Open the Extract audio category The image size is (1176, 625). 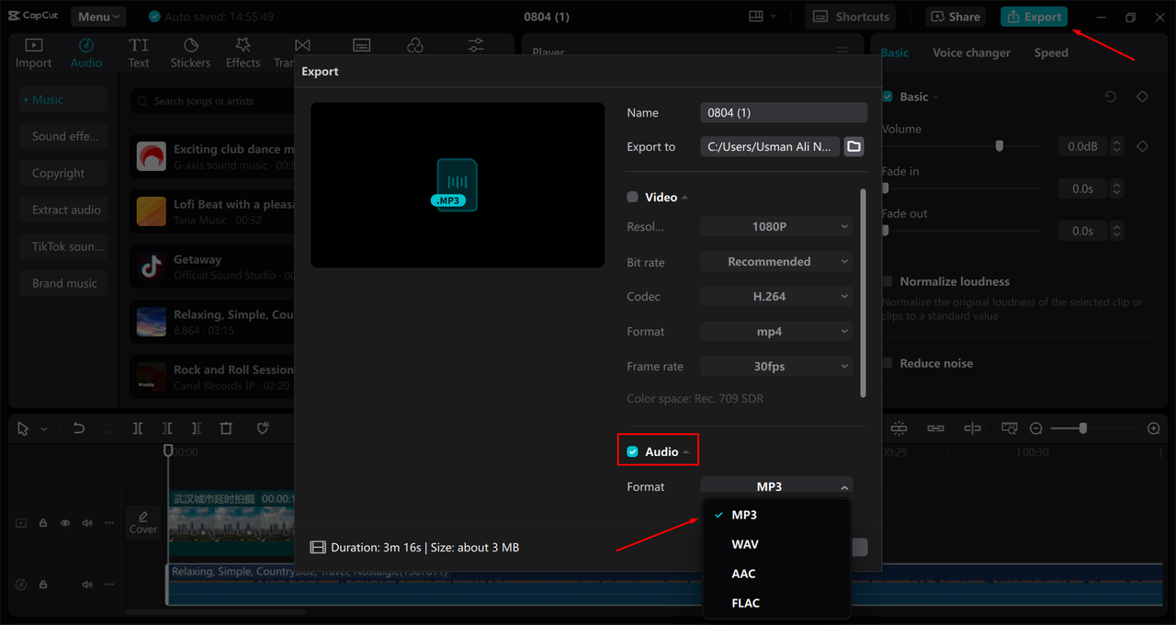coord(64,210)
